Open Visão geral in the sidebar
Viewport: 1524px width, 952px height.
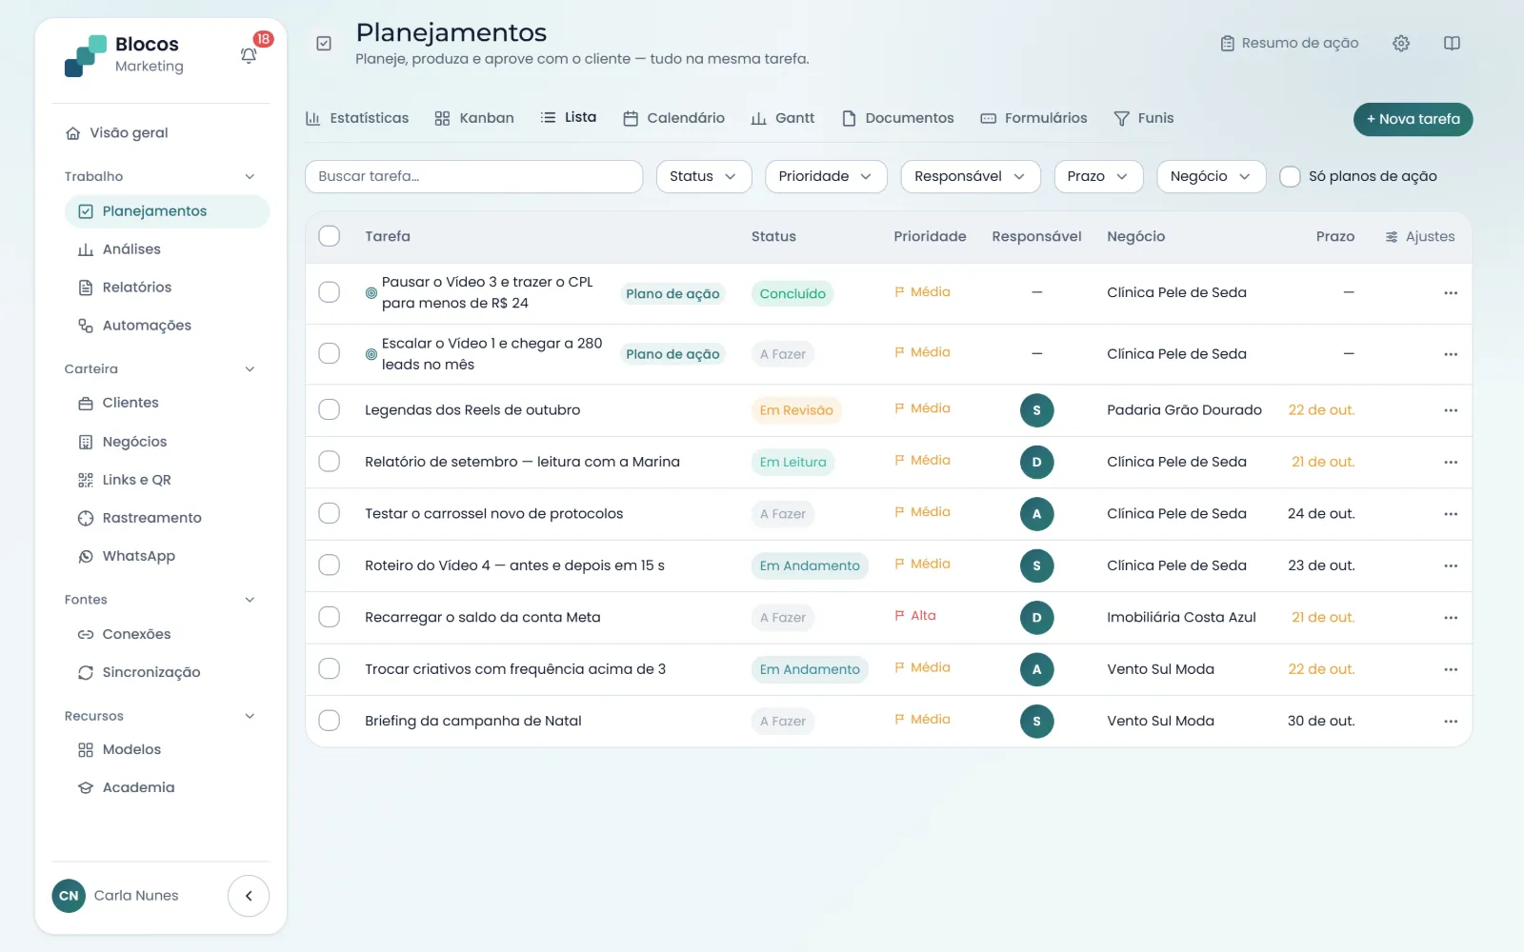[x=129, y=133]
